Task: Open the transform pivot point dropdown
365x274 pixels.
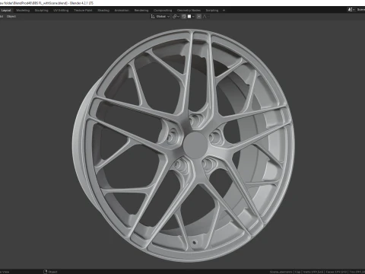Action: pyautogui.click(x=176, y=17)
